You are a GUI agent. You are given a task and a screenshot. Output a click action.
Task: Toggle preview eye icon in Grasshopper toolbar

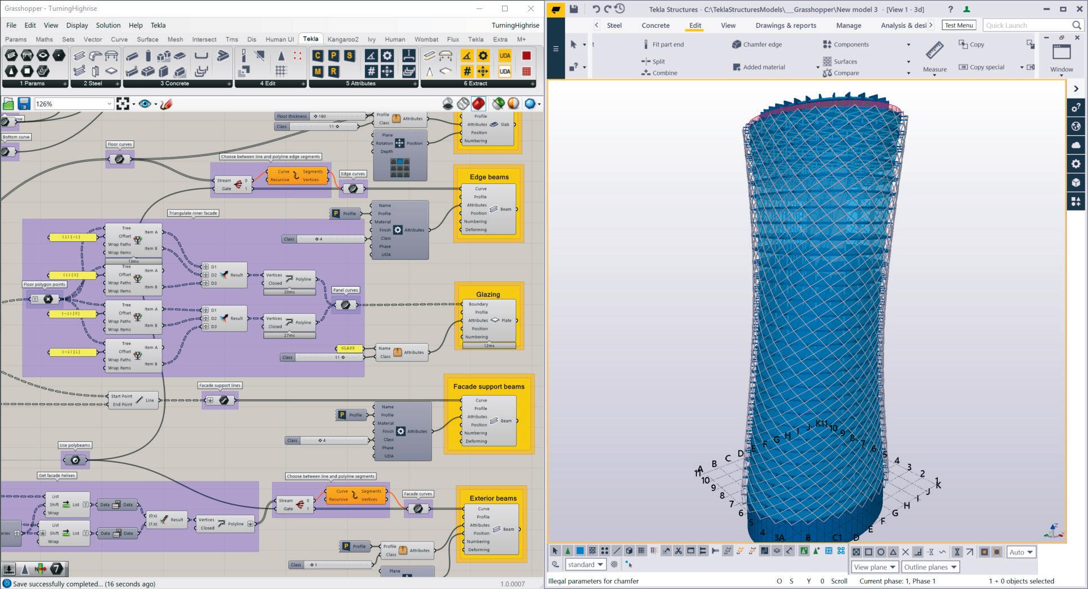click(x=145, y=104)
